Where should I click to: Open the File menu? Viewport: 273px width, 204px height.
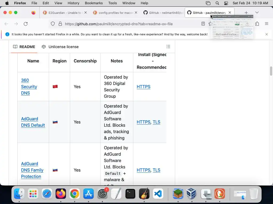pyautogui.click(x=34, y=3)
